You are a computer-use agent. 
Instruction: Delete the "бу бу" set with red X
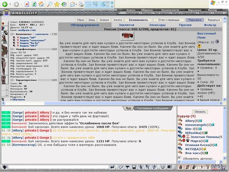18,43
